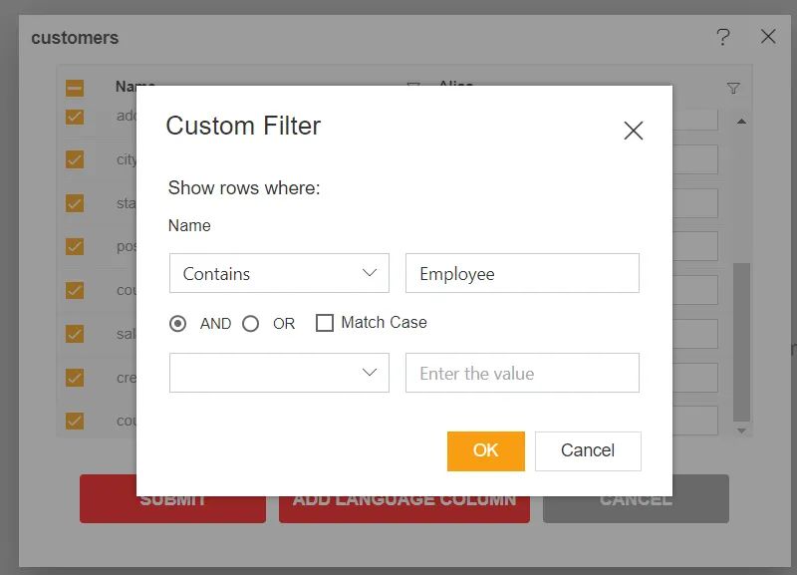Uncheck the city row checkbox

tap(75, 159)
